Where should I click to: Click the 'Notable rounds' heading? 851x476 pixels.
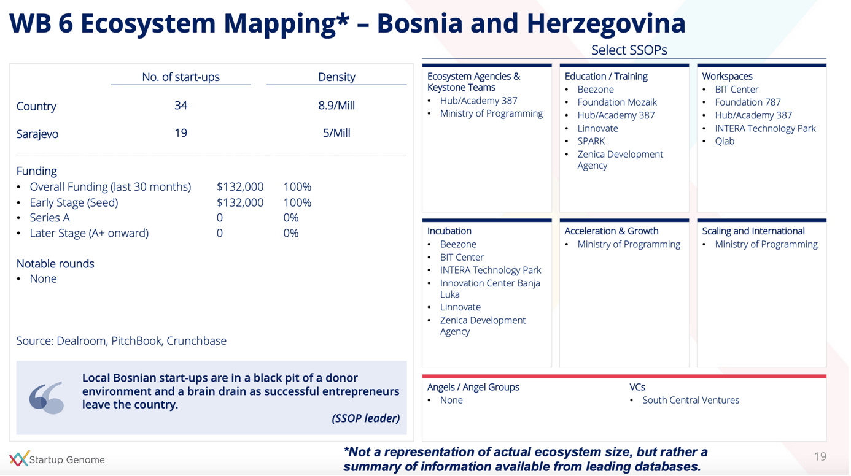55,264
